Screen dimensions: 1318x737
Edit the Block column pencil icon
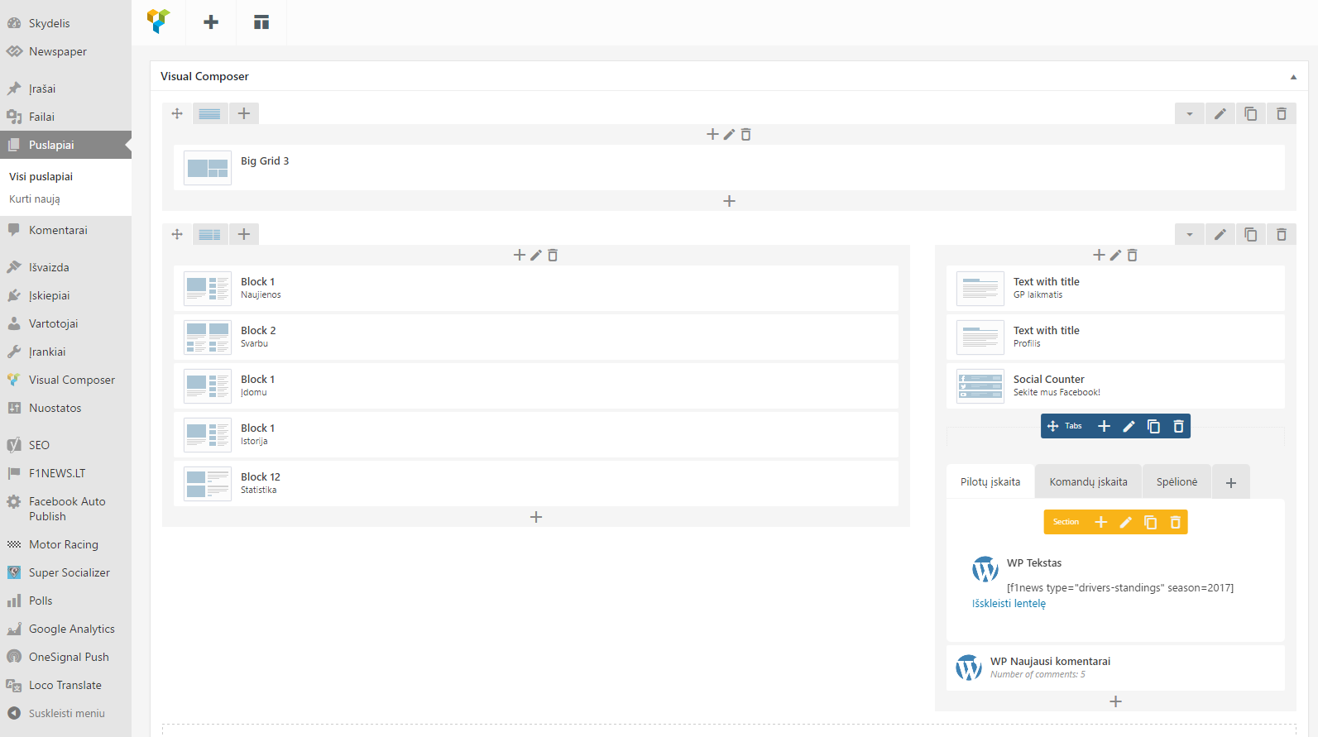point(536,256)
